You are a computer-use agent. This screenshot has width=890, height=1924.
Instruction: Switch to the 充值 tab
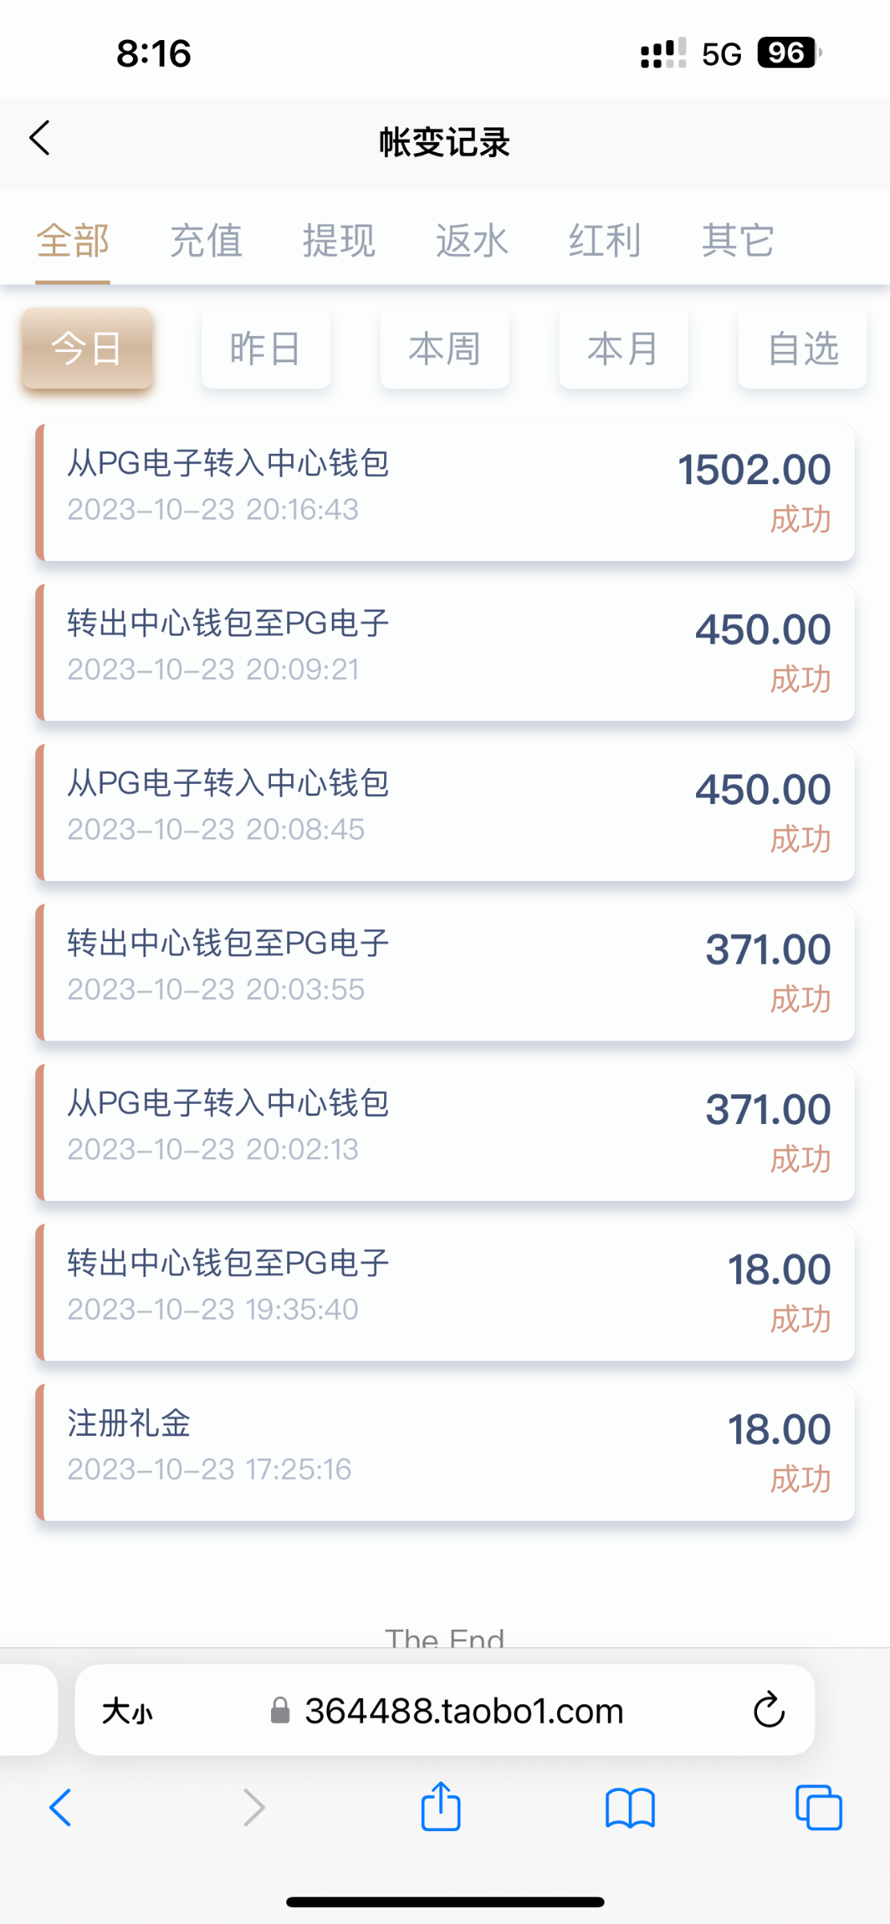[206, 240]
